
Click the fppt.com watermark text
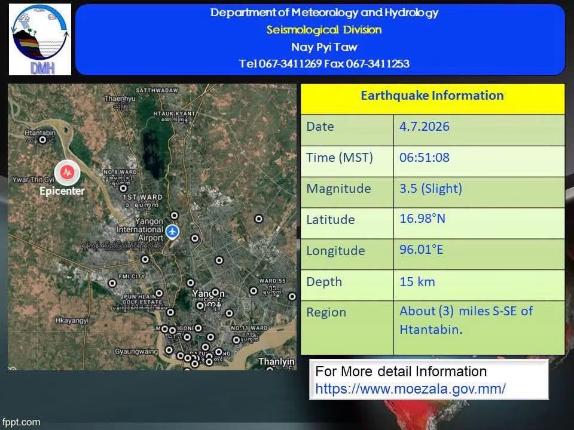tap(20, 422)
